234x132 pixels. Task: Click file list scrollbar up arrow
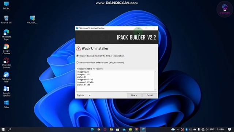tap(155, 72)
